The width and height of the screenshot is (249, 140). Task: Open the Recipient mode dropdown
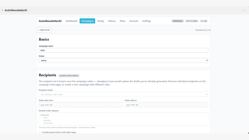[x=123, y=94]
